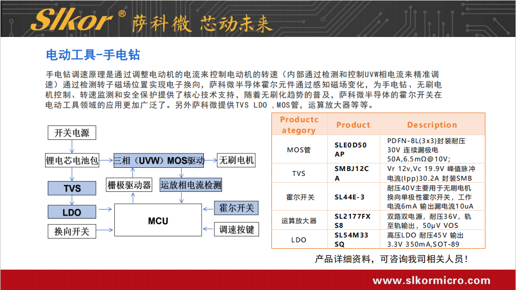Select the MOS管 table cell
Image resolution: width=516 pixels, height=290 pixels.
pos(299,150)
